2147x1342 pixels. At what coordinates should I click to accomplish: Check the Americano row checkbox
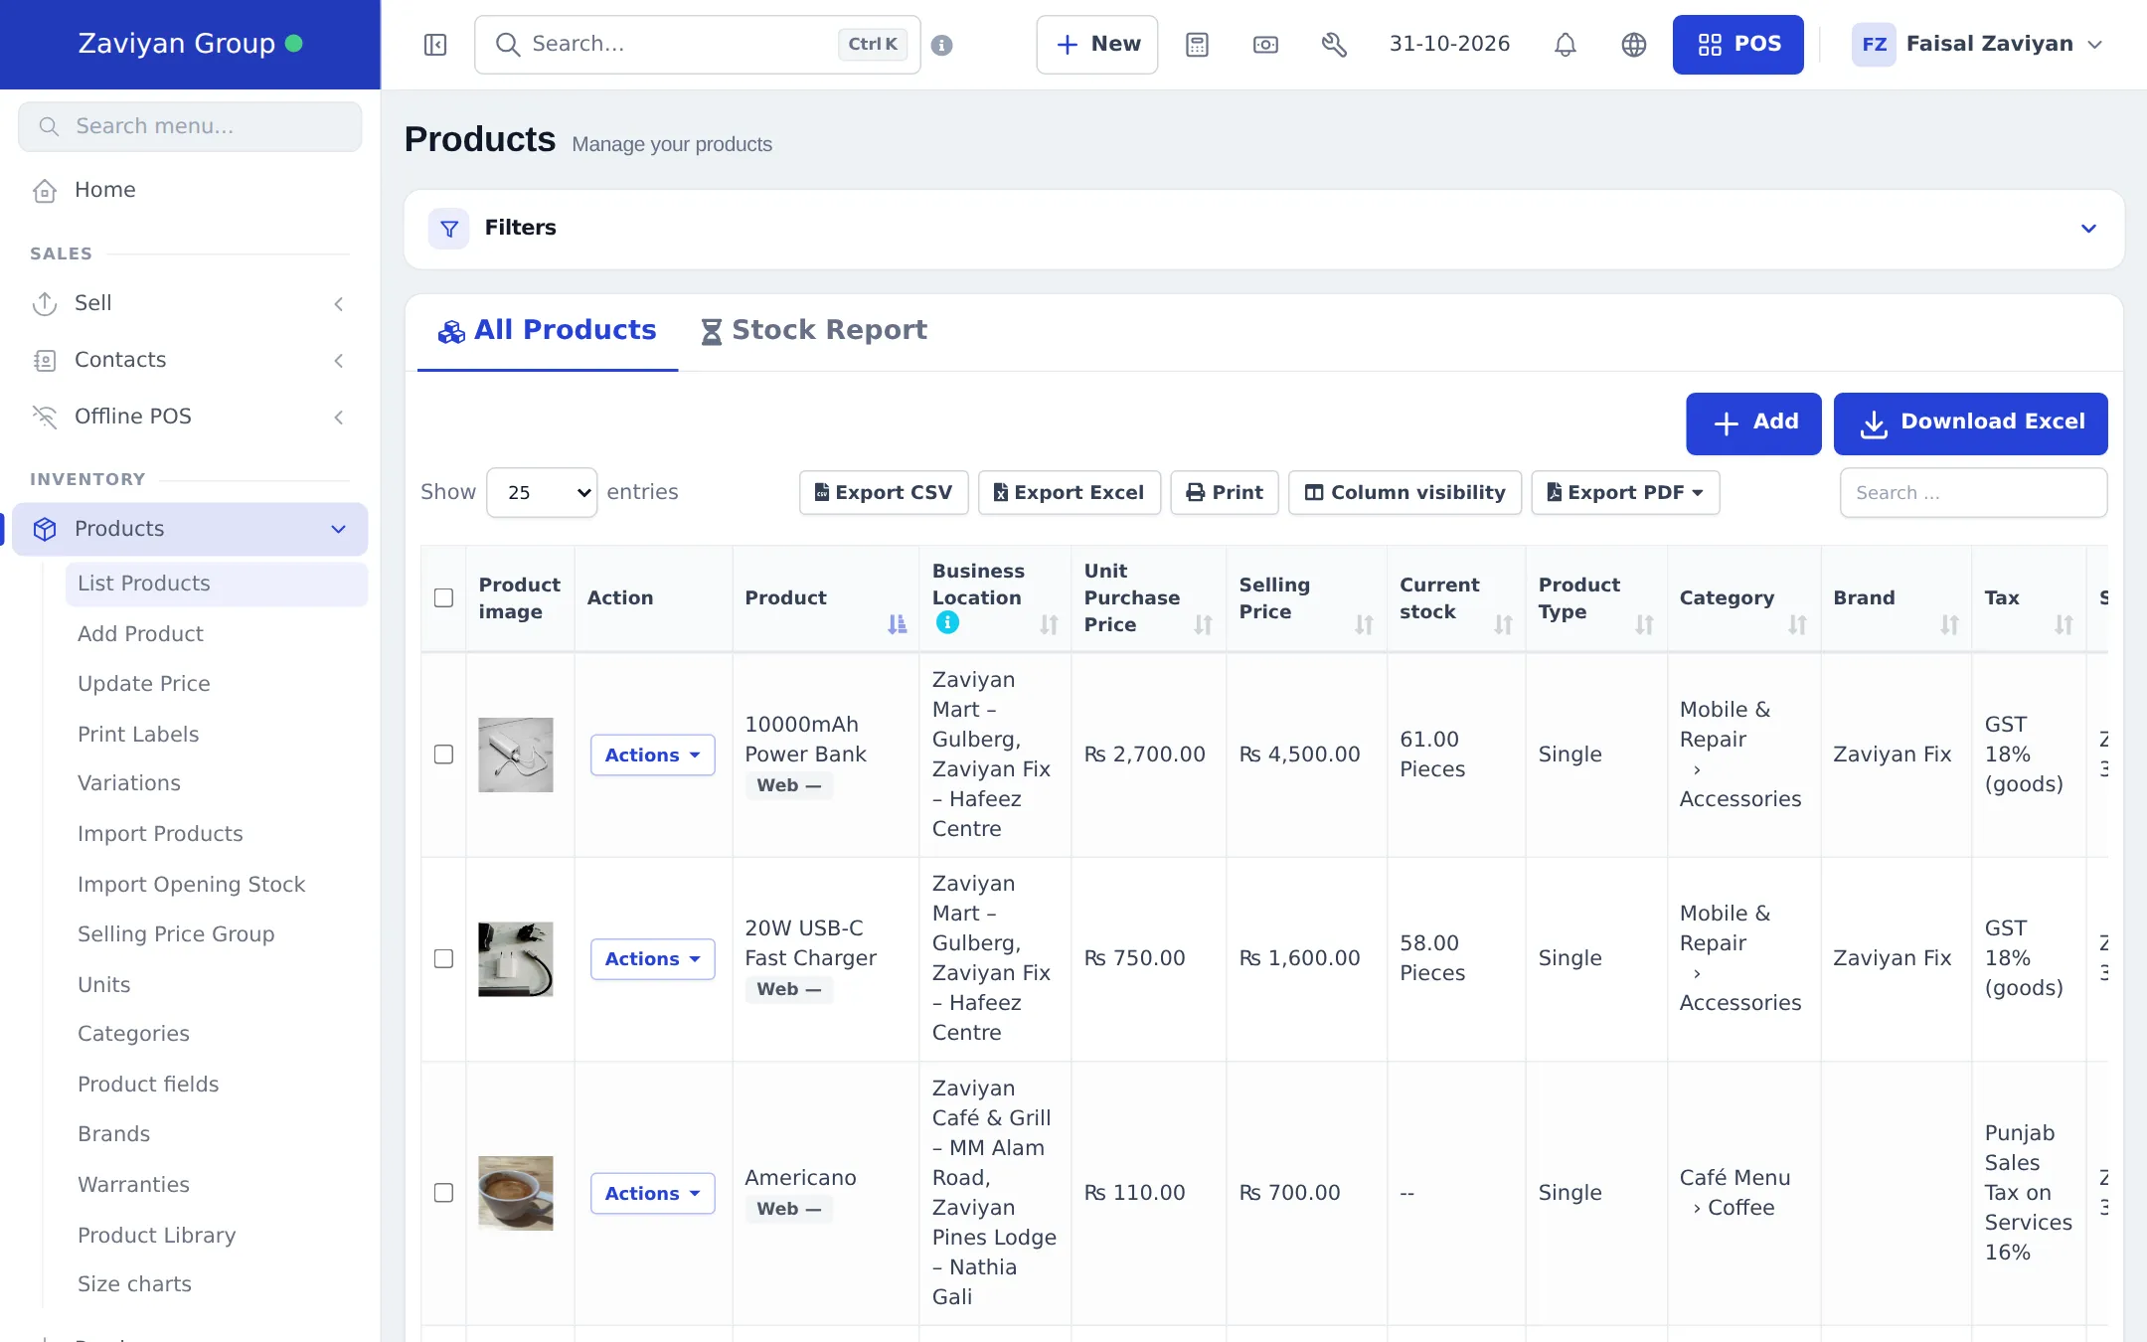[443, 1193]
